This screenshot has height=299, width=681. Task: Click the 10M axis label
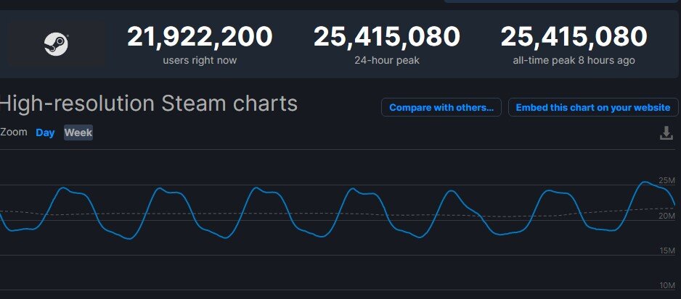tap(667, 285)
